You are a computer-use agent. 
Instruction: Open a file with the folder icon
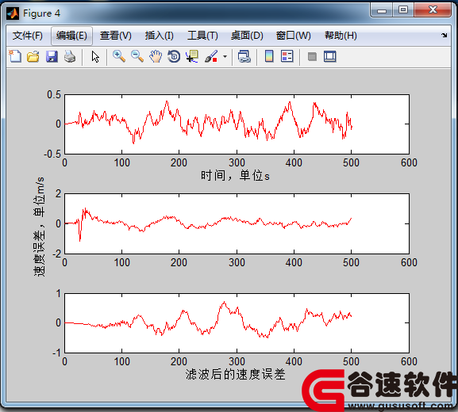pos(33,56)
